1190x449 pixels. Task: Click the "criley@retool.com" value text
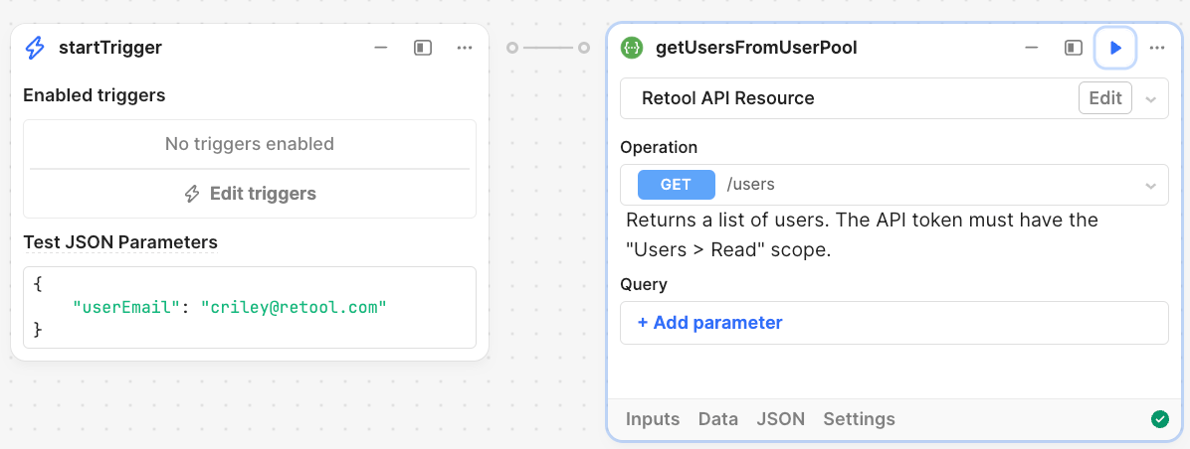(x=294, y=307)
